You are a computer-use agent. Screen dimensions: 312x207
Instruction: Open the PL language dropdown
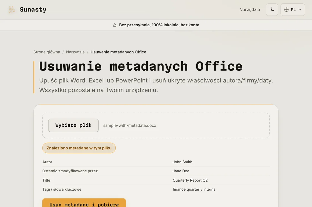(293, 10)
